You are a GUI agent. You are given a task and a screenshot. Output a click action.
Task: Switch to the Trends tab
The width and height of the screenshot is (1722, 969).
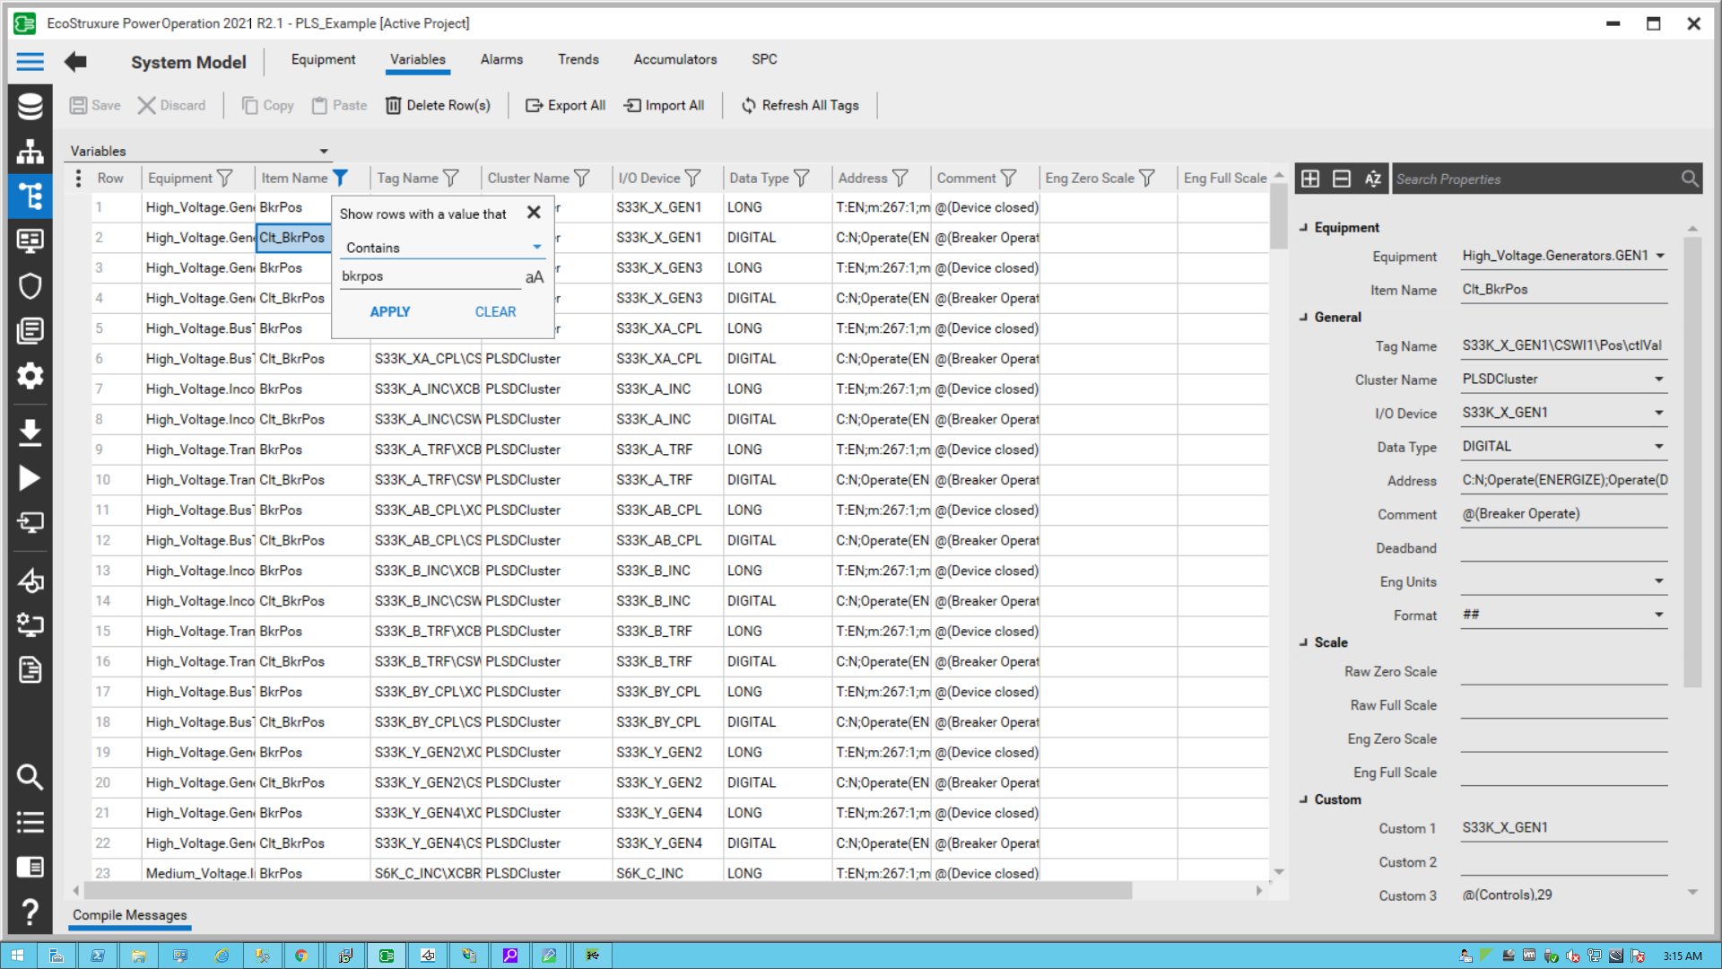[578, 59]
